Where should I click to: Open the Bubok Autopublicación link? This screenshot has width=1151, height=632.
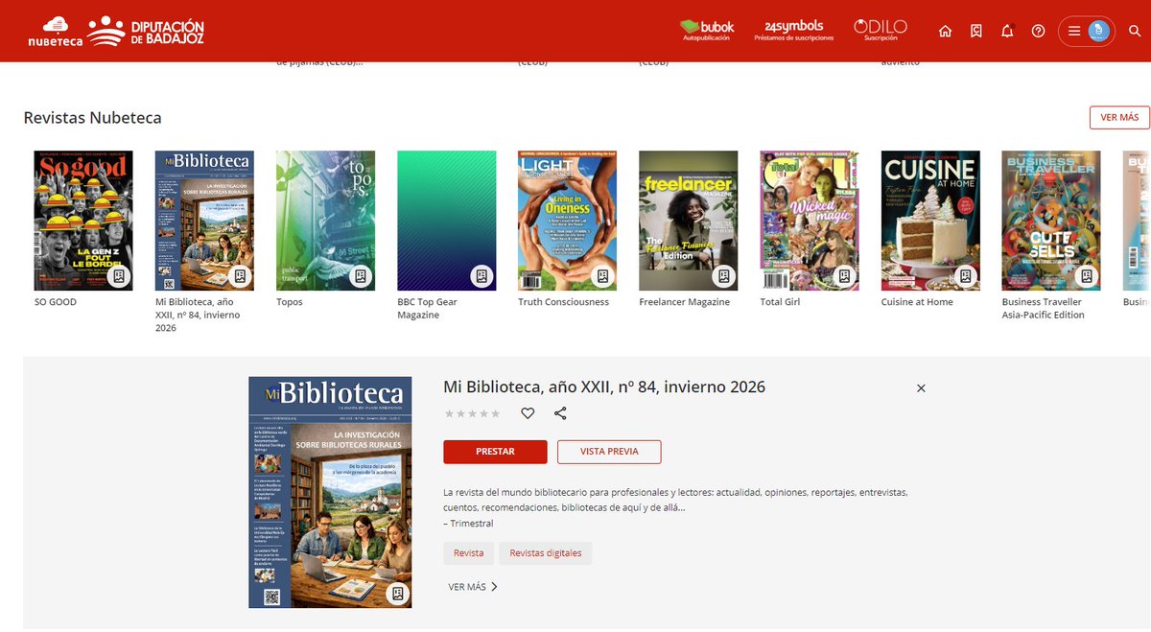click(706, 31)
